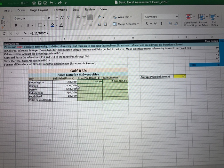This screenshot has height=168, width=224.
Task: Click the Wrap Text button
Action: click(123, 17)
